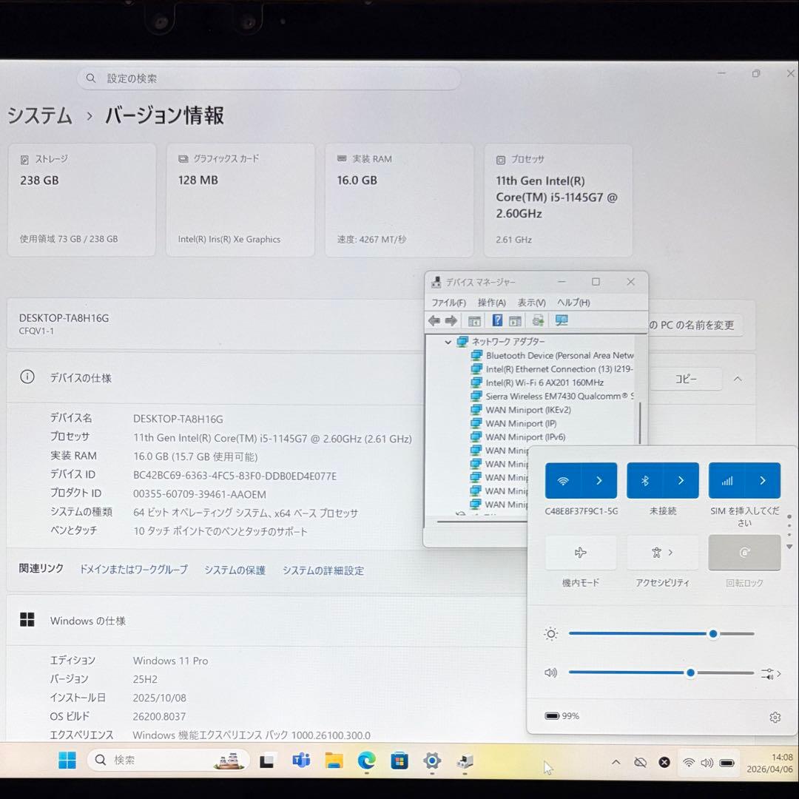Select Intel(R) Ethernet Connection (13) adapter

pyautogui.click(x=552, y=369)
